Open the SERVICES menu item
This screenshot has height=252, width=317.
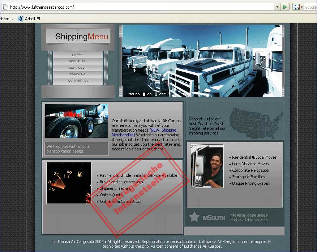click(78, 68)
